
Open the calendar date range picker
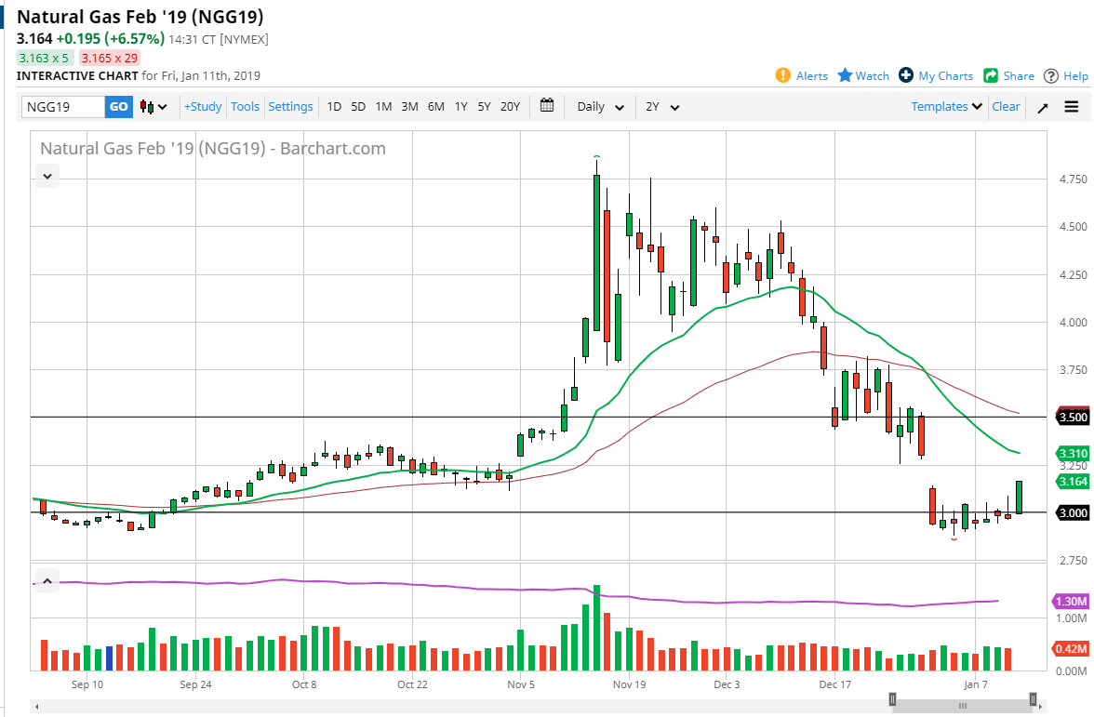coord(547,106)
